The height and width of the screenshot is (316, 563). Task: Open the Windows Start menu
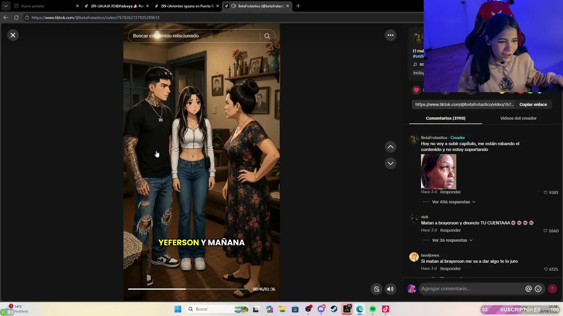pos(178,309)
